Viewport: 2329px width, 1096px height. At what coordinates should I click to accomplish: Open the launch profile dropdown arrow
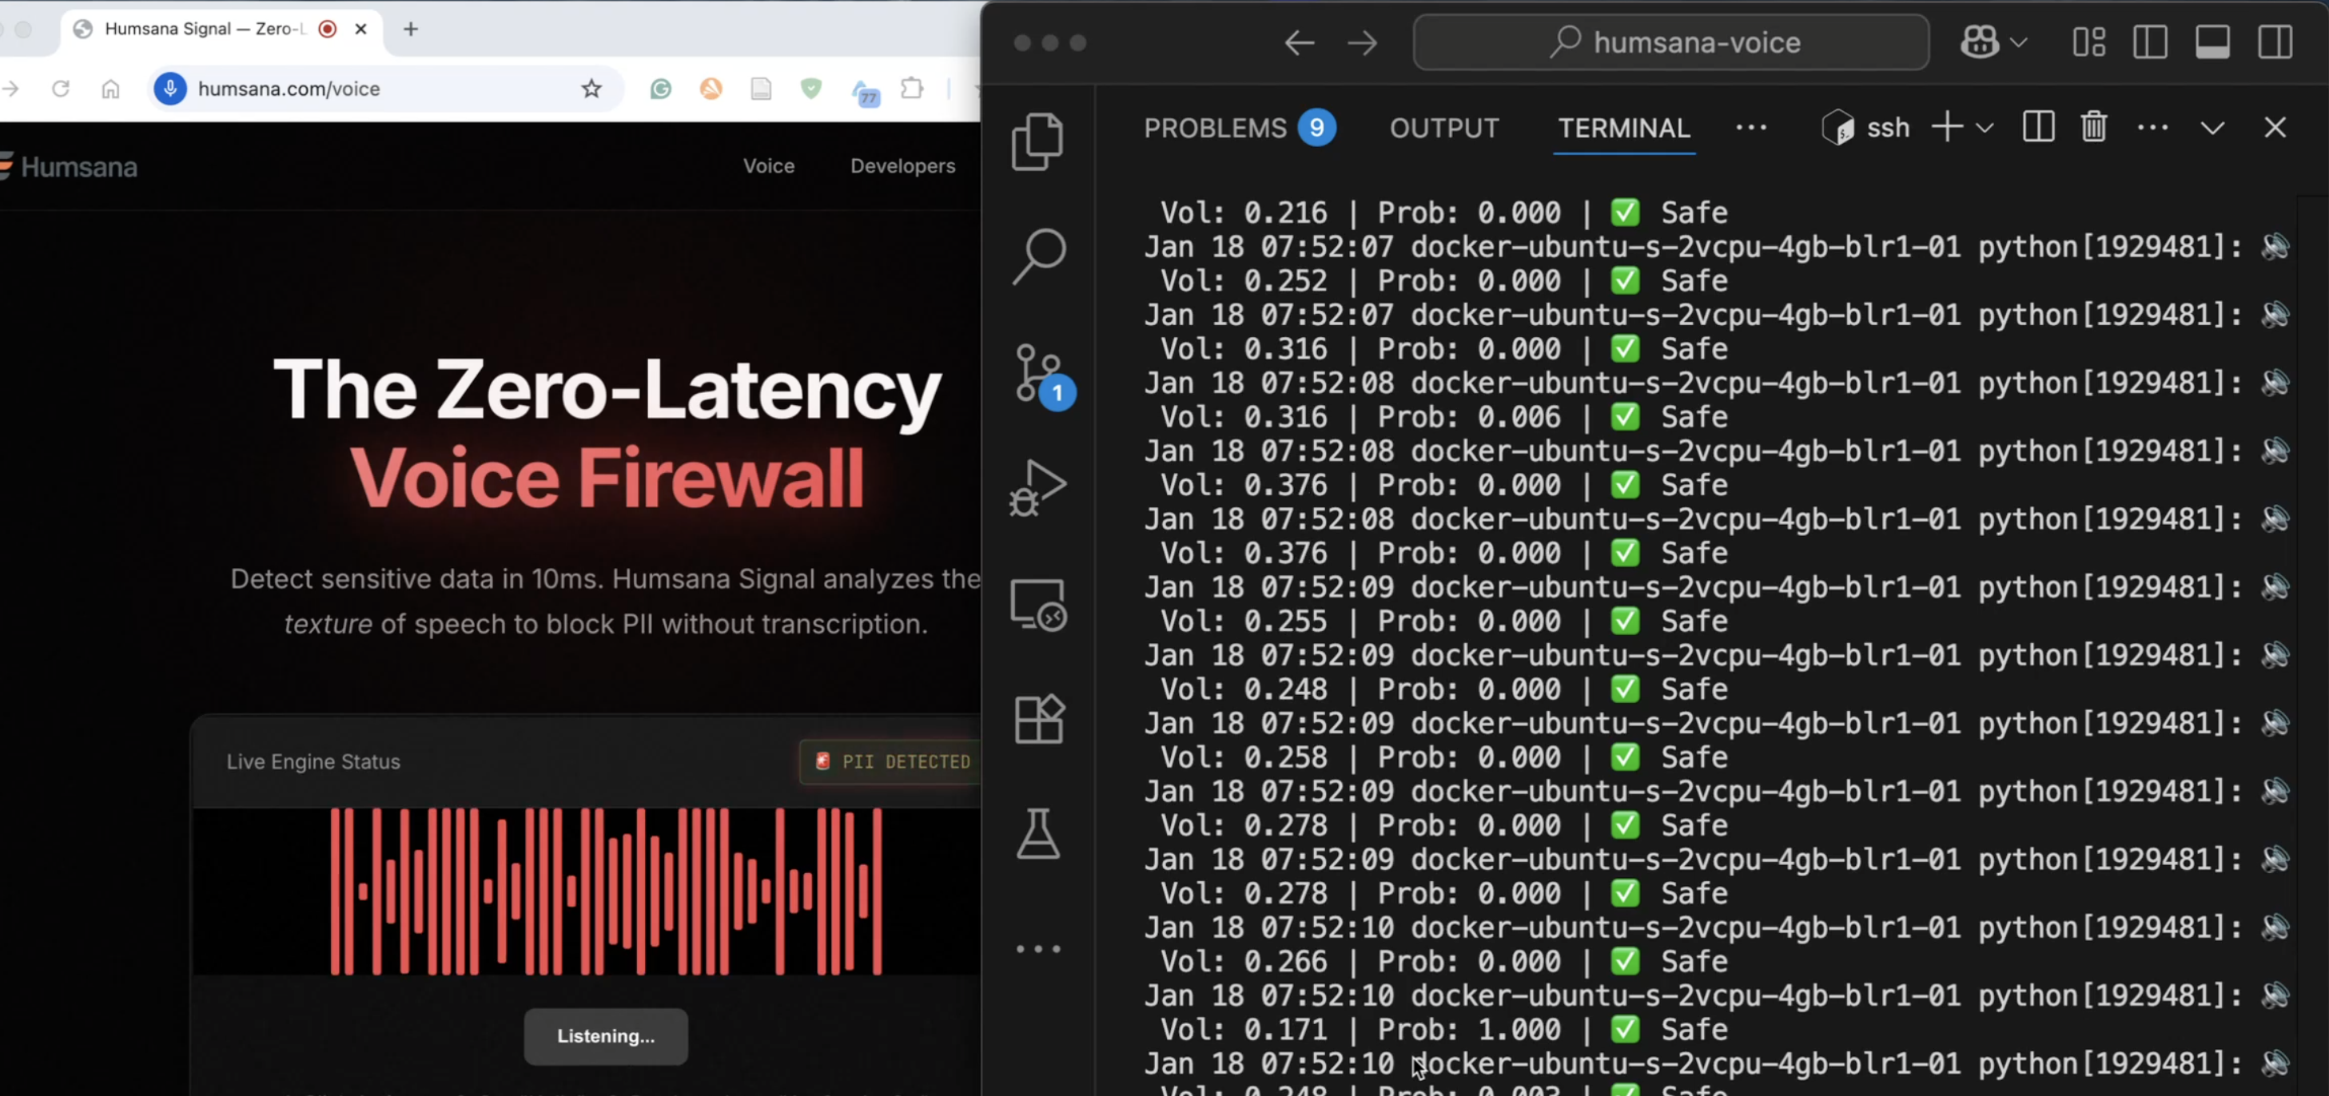[x=1985, y=129]
